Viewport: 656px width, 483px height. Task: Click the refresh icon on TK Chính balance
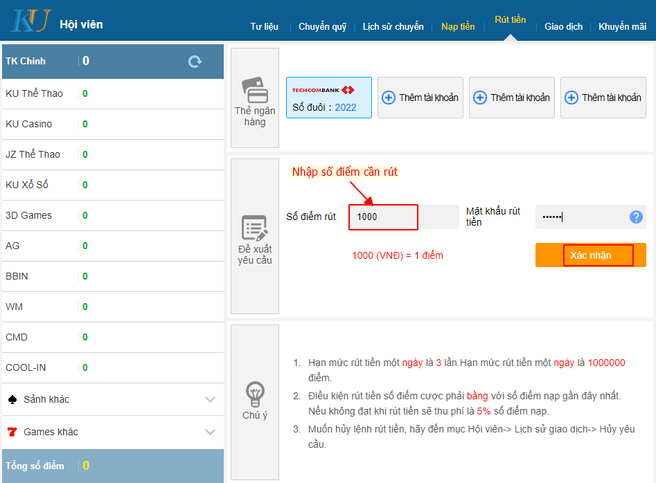point(195,61)
